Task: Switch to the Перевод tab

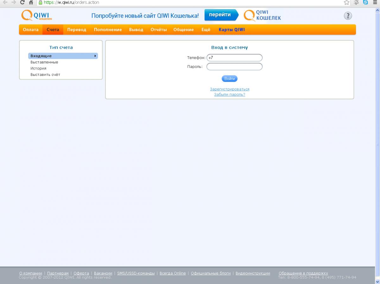Action: [x=77, y=30]
